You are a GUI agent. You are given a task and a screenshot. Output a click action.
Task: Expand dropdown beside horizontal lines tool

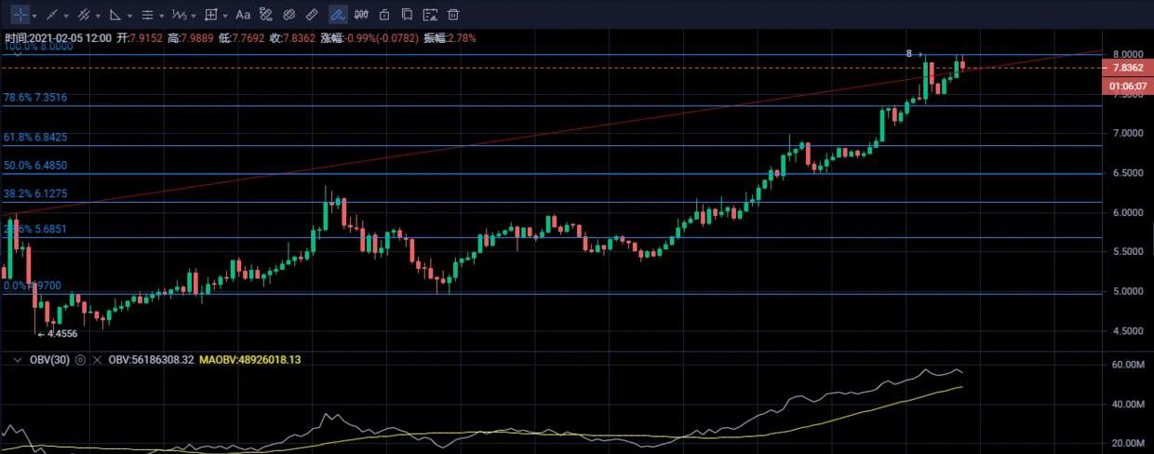pyautogui.click(x=162, y=16)
